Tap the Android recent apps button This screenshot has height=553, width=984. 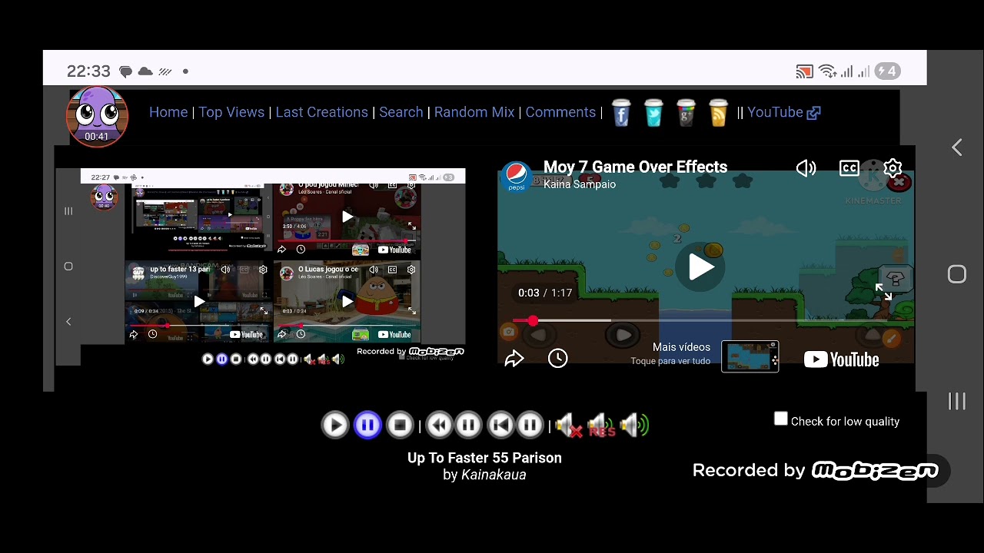pos(956,401)
